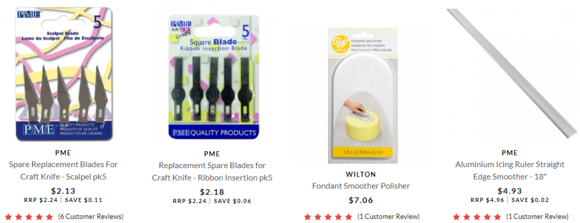
Task: Open the Wilton Fondant Smoother product image
Action: [362, 95]
